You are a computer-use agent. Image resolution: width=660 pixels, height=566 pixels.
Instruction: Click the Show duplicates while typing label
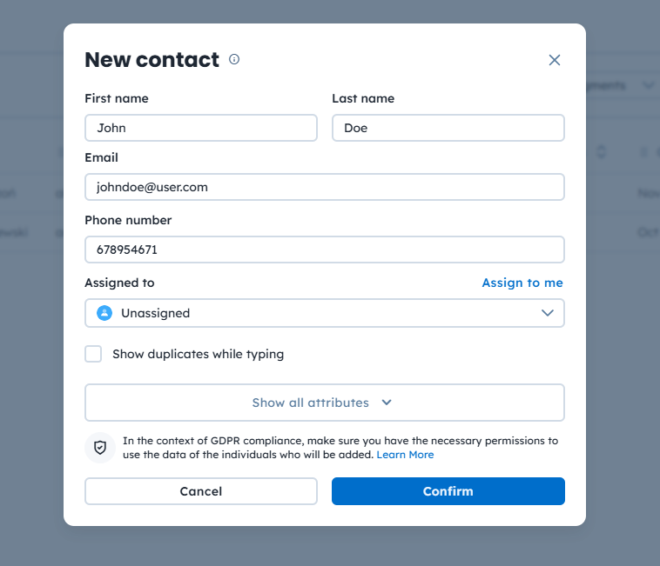coord(198,354)
